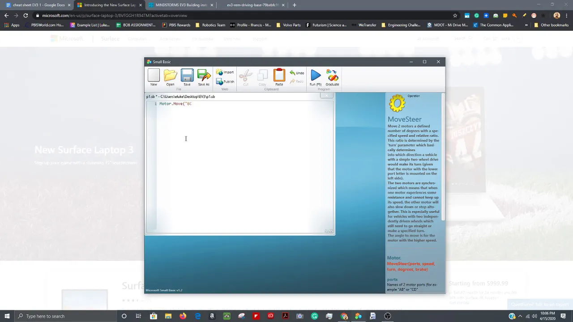Paste from clipboard in Small Basic

pos(279,78)
